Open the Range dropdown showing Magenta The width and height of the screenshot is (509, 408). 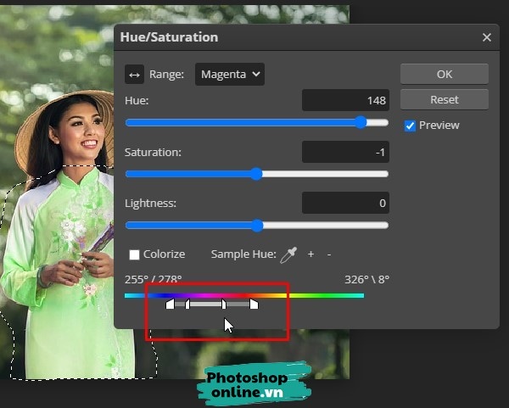click(230, 75)
